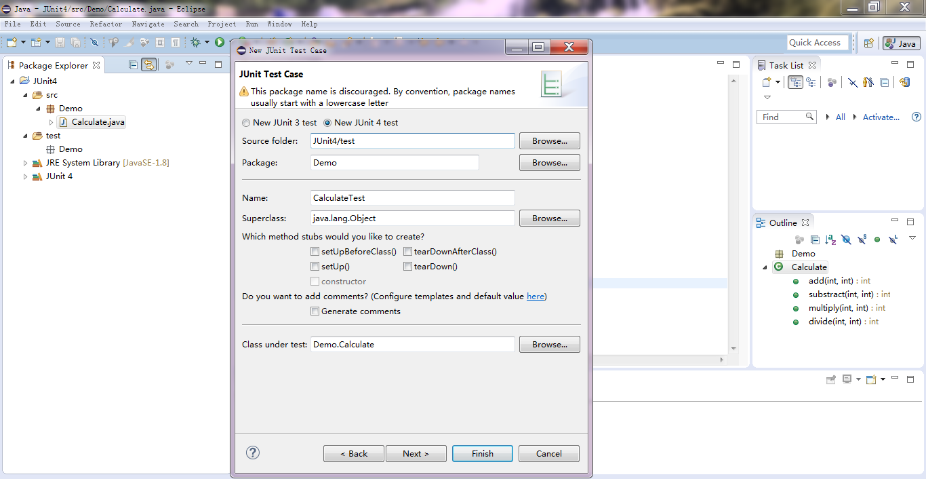Collapse src folder in Package Explorer
Screen dimensions: 926x479
[x=25, y=95]
